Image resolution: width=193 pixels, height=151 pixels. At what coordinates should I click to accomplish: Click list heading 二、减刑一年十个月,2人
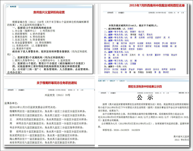[x=116, y=32]
